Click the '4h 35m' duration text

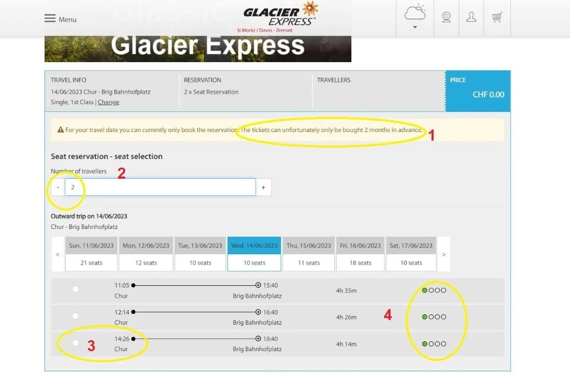tap(346, 291)
